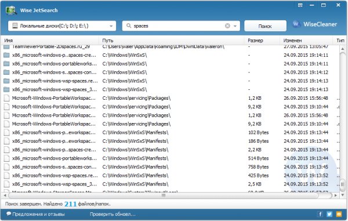
Task: Select the 514 Bytes size cell
Action: point(258,158)
